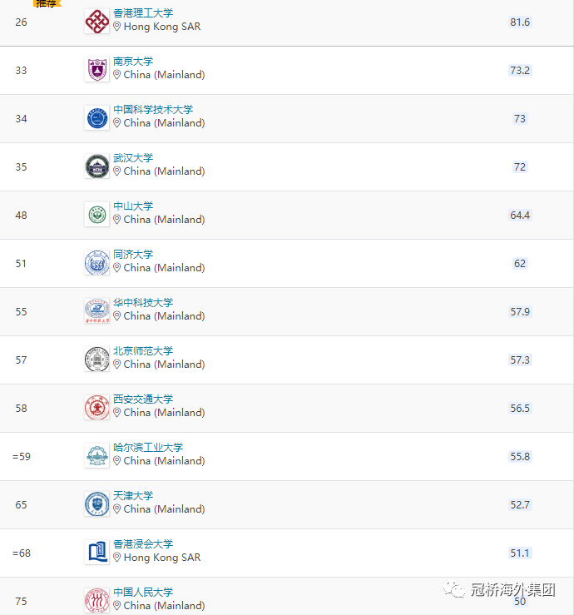Click the 香港理工大学 title link
The image size is (574, 615).
pos(143,13)
